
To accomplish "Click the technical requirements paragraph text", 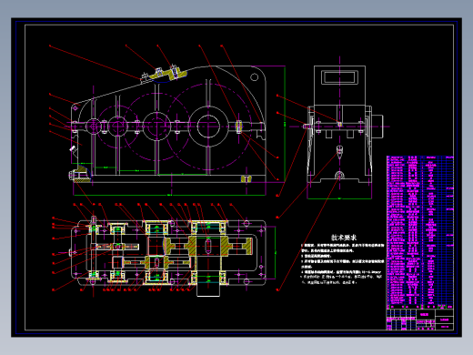I will tap(343, 263).
